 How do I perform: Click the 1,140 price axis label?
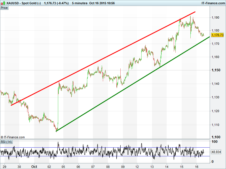point(215,84)
